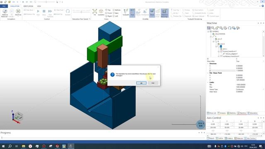
Task: Select the NC Mode simulation button
Action: [12, 13]
